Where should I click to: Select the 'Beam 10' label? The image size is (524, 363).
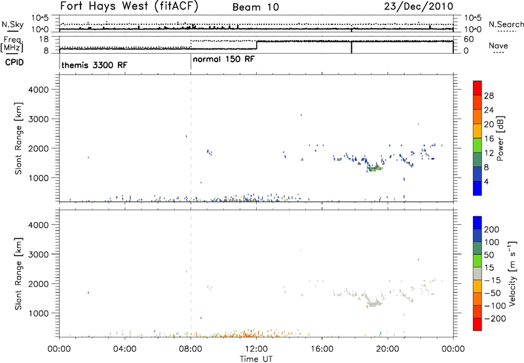pos(255,7)
